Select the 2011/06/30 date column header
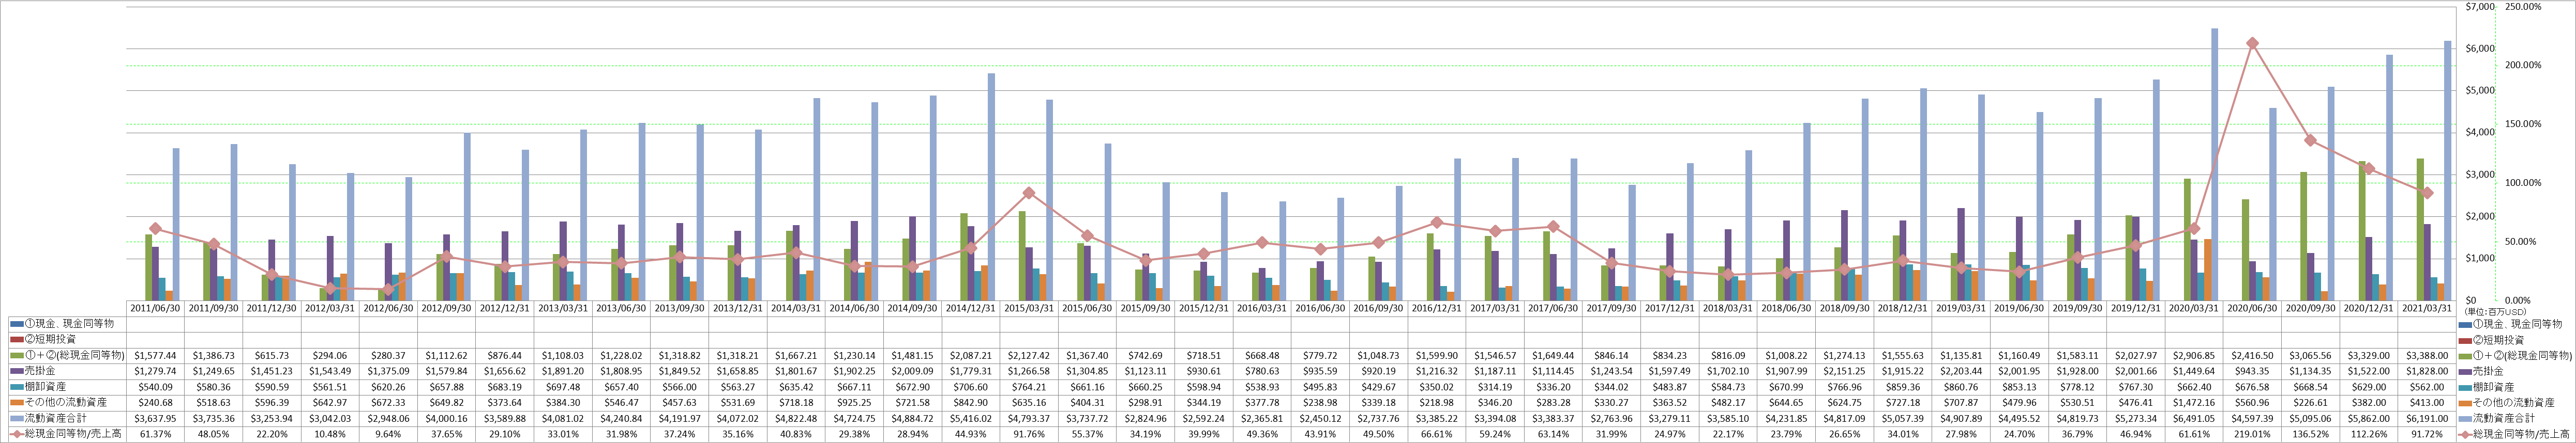This screenshot has height=443, width=2576. pyautogui.click(x=155, y=308)
